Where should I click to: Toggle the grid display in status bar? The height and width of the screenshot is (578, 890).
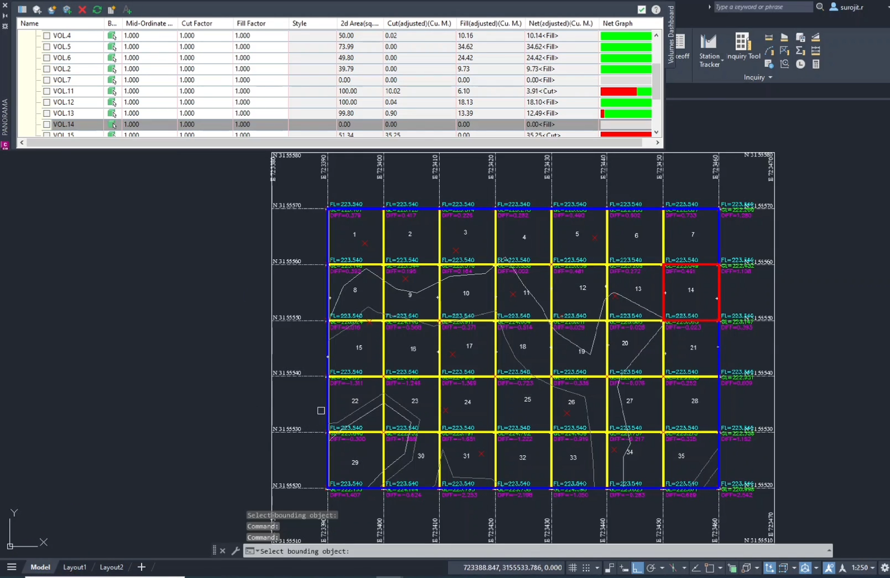pos(572,568)
